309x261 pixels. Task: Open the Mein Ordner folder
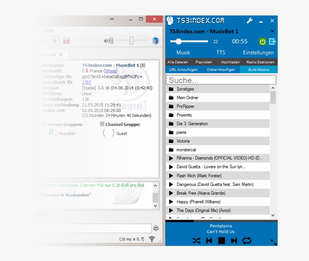tap(218, 98)
